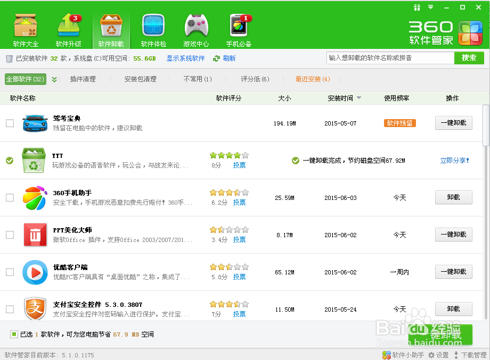Click the 大小 column header
The height and width of the screenshot is (360, 490).
(x=284, y=98)
